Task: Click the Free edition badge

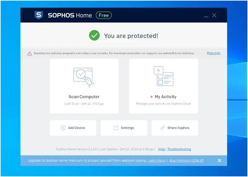Action: click(x=104, y=15)
